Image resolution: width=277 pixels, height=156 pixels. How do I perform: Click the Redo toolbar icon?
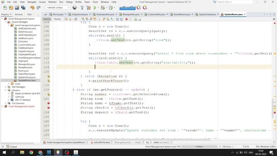coord(39,8)
